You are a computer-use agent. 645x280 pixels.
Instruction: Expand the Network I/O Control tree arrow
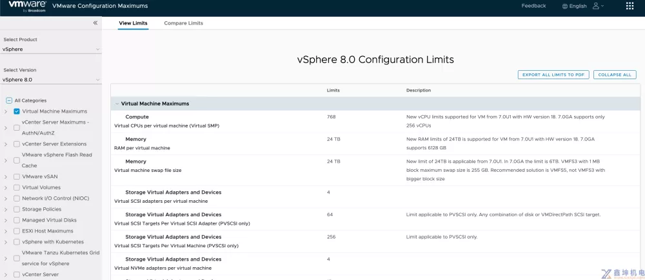pyautogui.click(x=5, y=199)
